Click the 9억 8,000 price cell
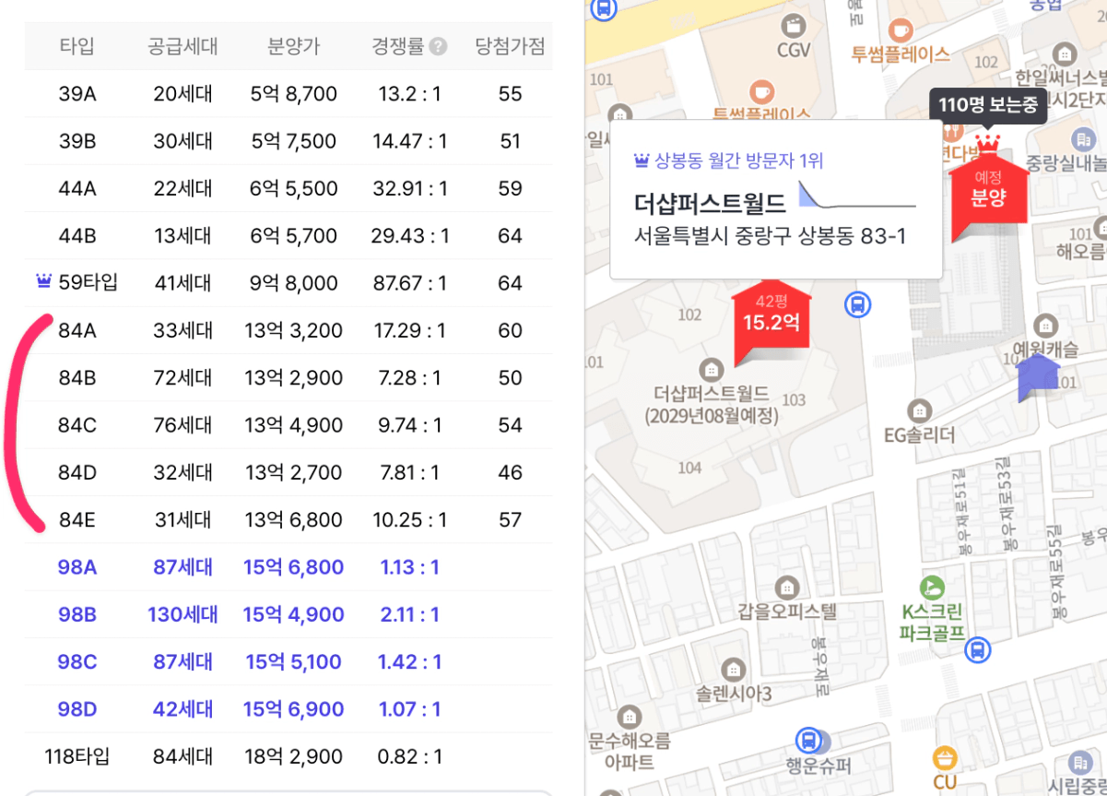Screen dimensions: 1107x796 pos(293,283)
